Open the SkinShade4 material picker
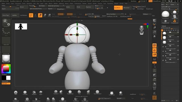The image size is (182, 102). [x=6, y=59]
